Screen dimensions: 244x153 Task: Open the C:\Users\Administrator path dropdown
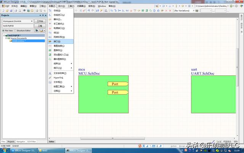(x=228, y=6)
